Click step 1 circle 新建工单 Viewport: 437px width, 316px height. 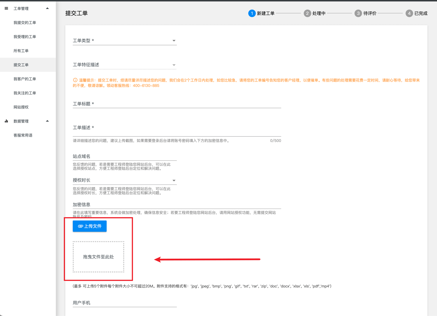click(x=252, y=13)
